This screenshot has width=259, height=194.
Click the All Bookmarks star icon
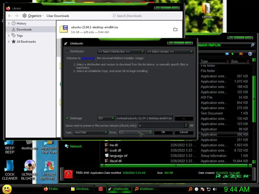[14, 42]
